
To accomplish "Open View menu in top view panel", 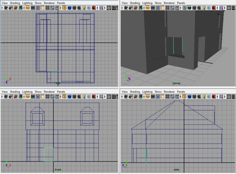I will click(5, 3).
